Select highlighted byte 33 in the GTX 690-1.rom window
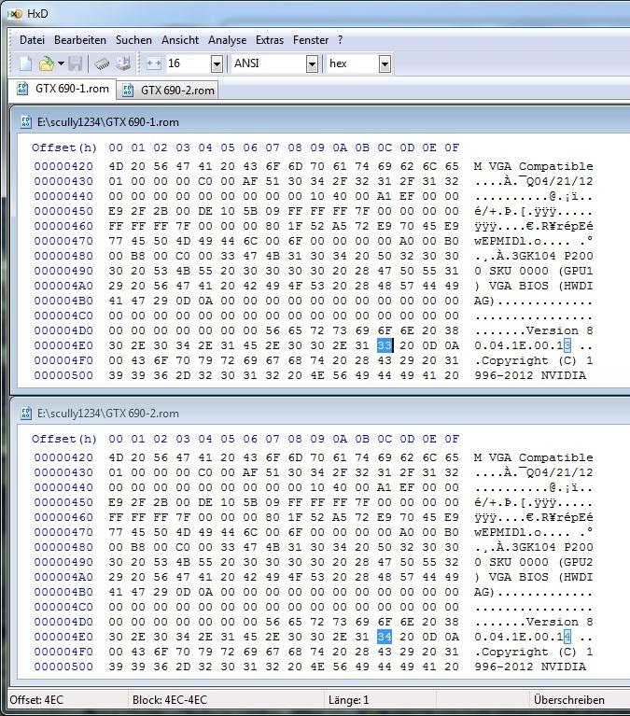 click(x=385, y=345)
